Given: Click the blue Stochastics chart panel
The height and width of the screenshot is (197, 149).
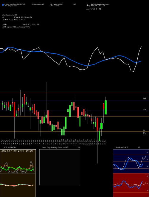Looking at the screenshot, I should (x=131, y=161).
